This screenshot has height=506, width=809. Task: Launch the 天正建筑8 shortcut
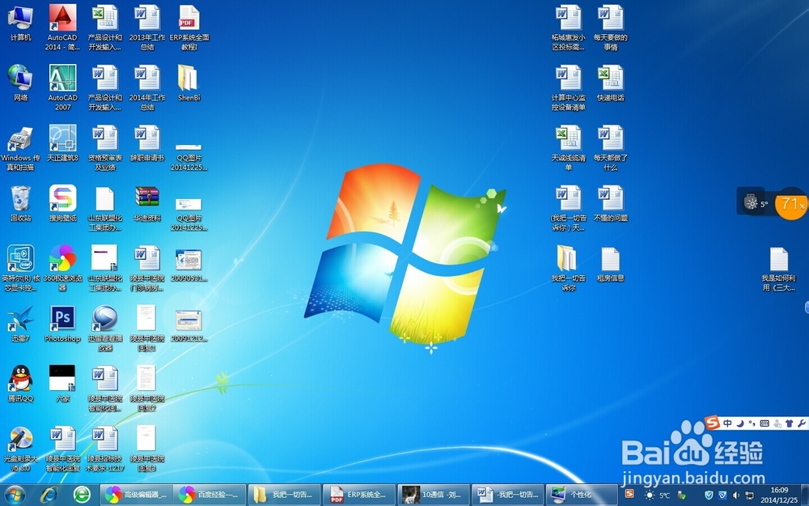click(62, 143)
